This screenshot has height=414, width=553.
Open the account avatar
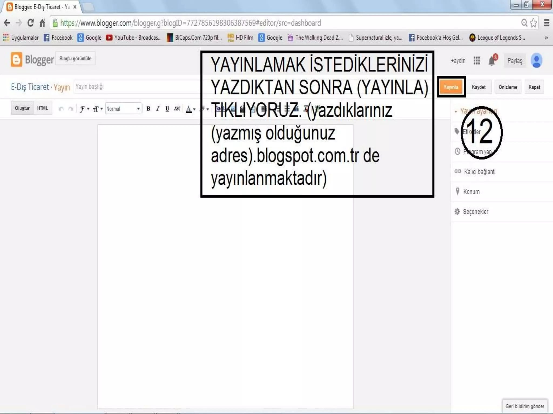537,60
